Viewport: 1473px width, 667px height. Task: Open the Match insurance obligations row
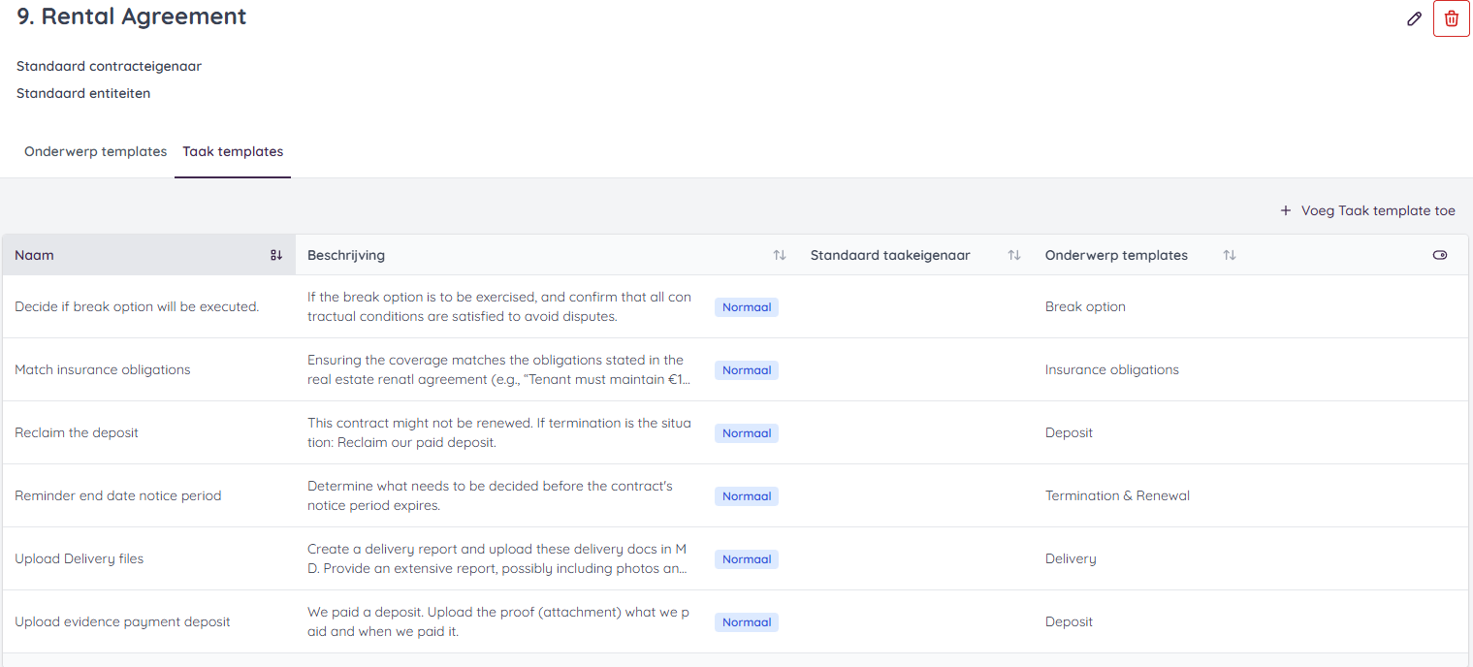pyautogui.click(x=103, y=369)
